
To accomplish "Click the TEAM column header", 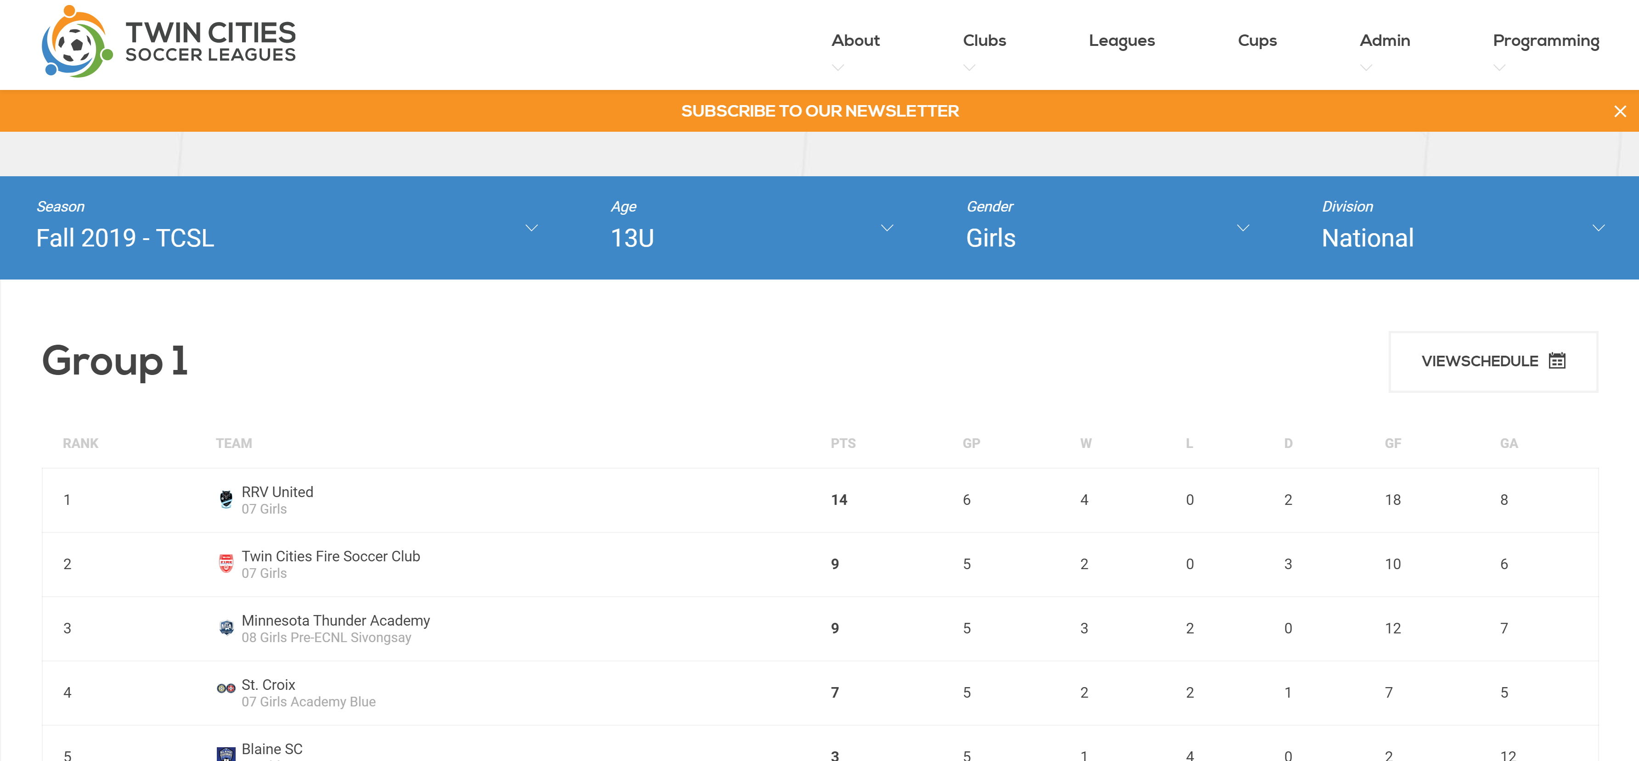I will (233, 443).
